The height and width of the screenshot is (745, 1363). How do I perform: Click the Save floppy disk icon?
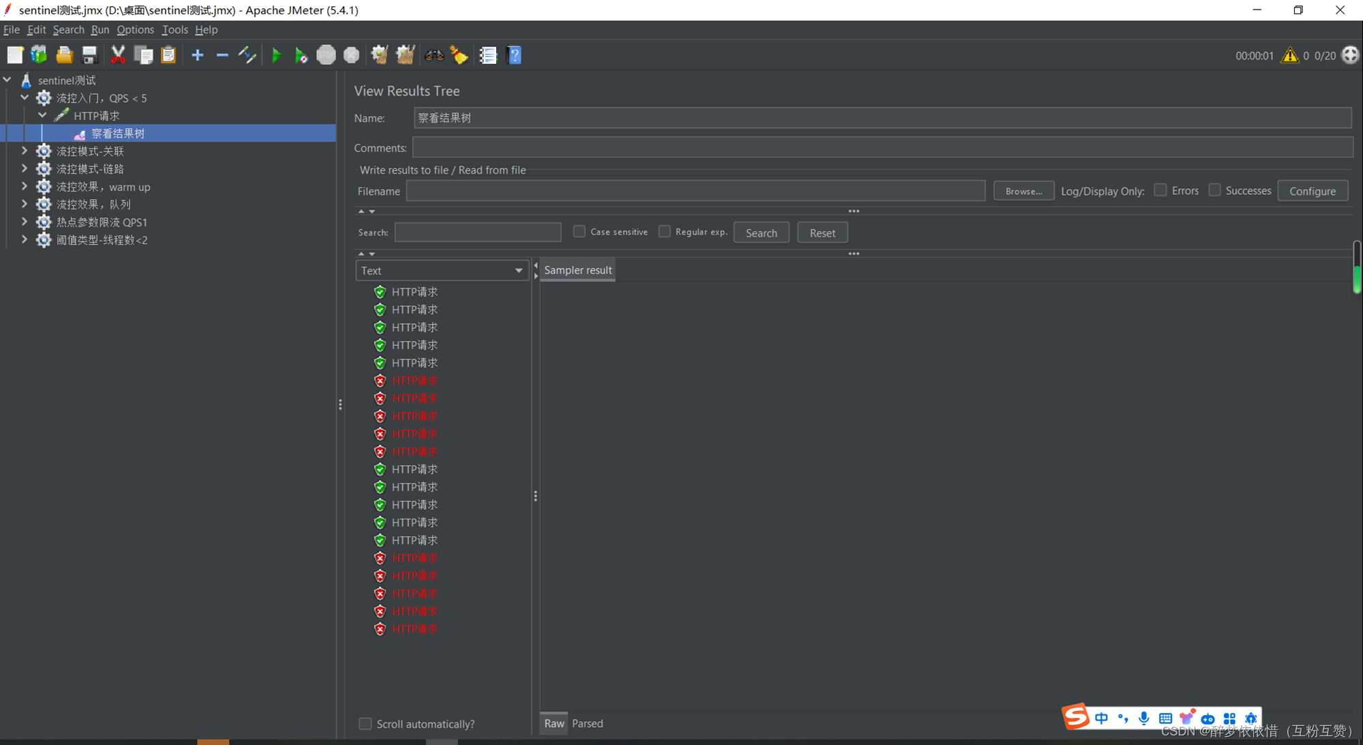[x=89, y=55]
